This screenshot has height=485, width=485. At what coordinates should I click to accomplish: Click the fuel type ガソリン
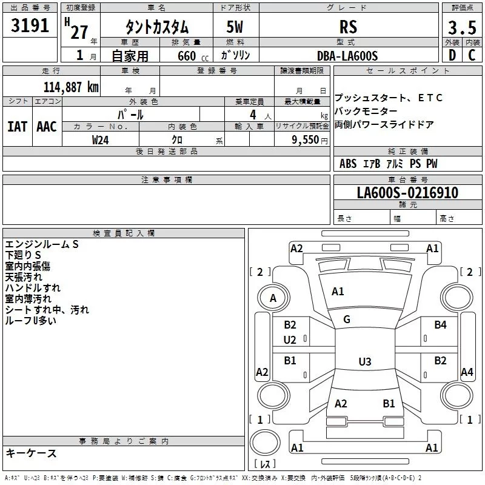click(235, 55)
